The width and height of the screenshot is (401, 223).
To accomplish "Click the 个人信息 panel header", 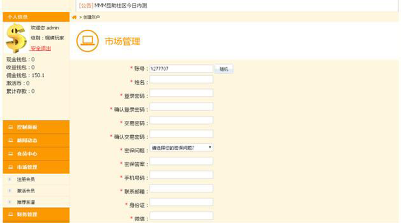I will click(36, 17).
